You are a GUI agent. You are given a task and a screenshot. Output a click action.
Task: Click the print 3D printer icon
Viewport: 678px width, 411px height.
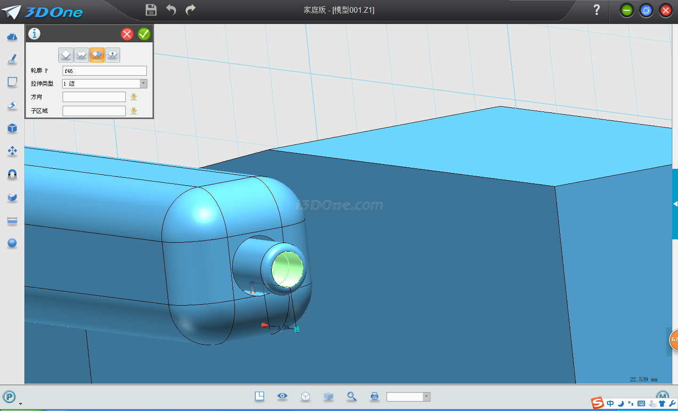(374, 396)
